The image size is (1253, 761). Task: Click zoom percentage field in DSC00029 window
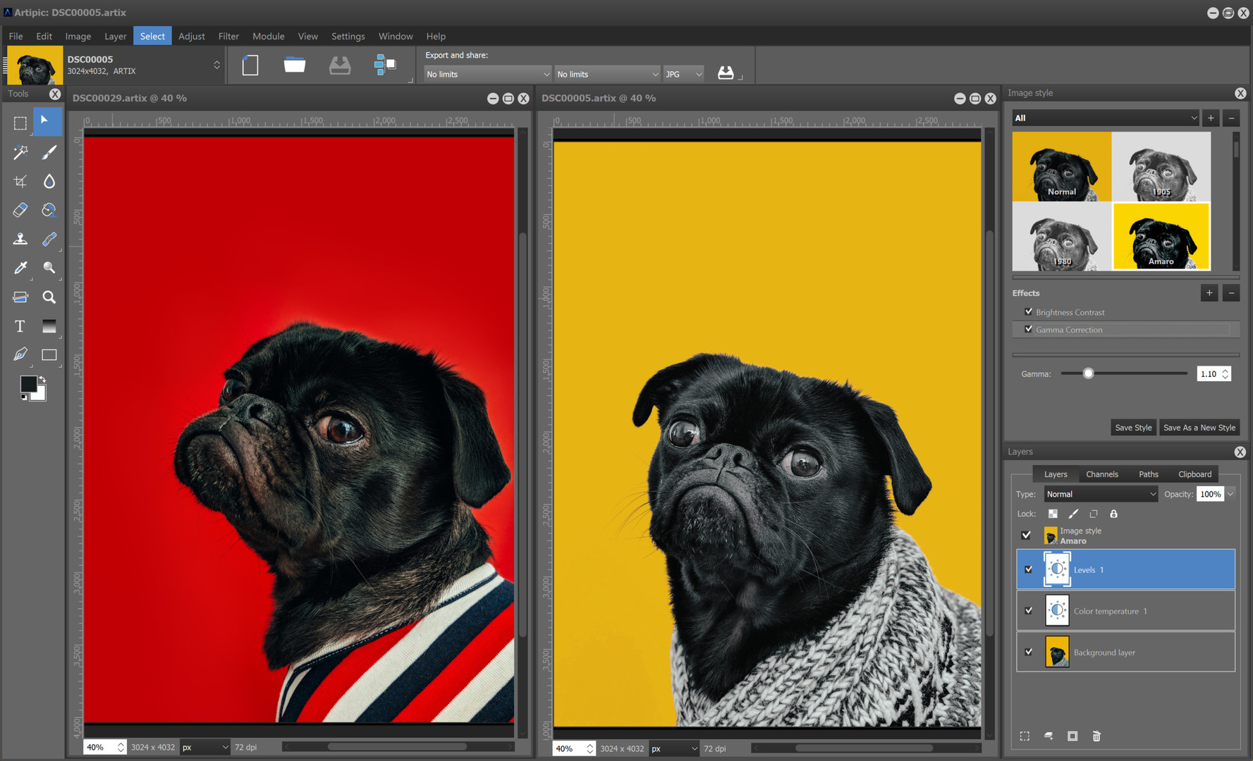click(x=99, y=747)
